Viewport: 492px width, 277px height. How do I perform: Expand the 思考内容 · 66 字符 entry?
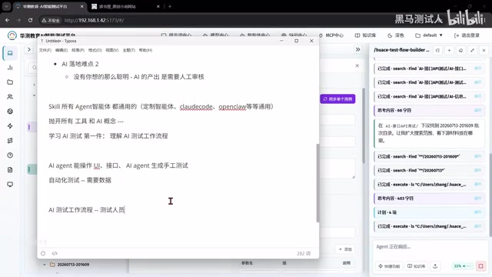coord(429,110)
